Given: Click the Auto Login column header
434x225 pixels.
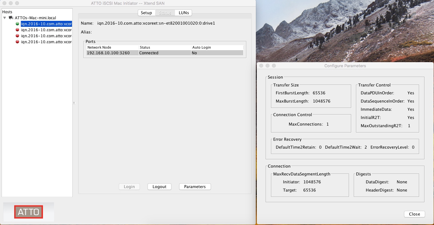Looking at the screenshot, I should [x=217, y=47].
